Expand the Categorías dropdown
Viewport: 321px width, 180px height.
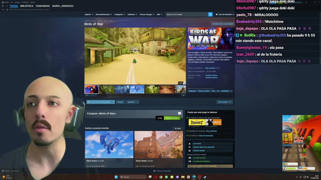click(x=120, y=14)
